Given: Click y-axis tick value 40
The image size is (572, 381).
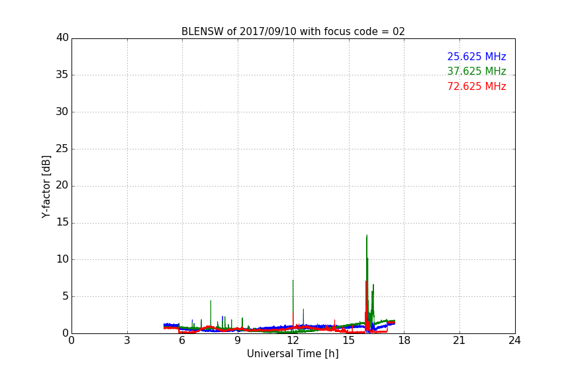Looking at the screenshot, I should 62,38.
